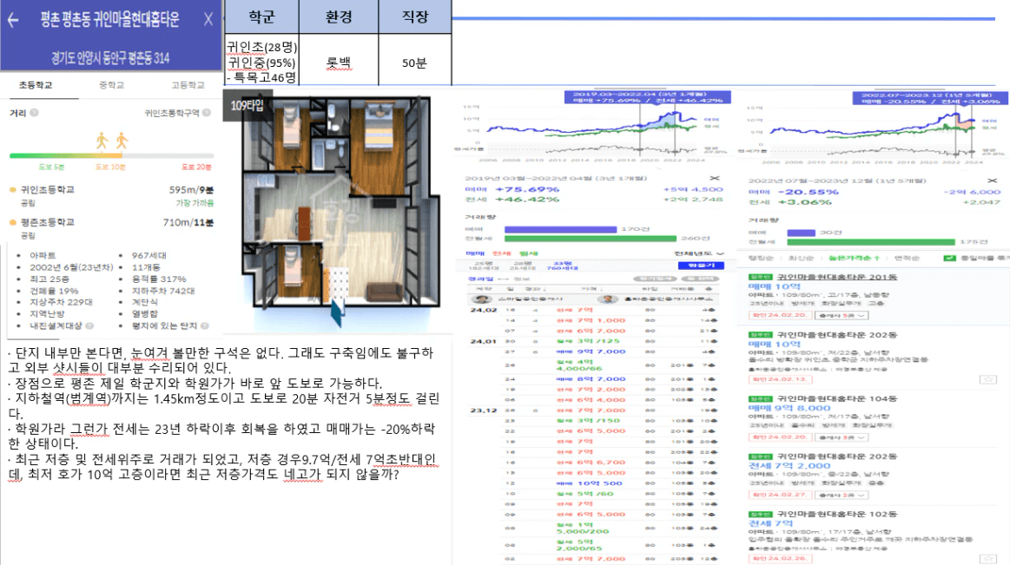This screenshot has height=565, width=1010.
Task: Select the 스마일공인중개사 agent avatar
Action: 480,299
